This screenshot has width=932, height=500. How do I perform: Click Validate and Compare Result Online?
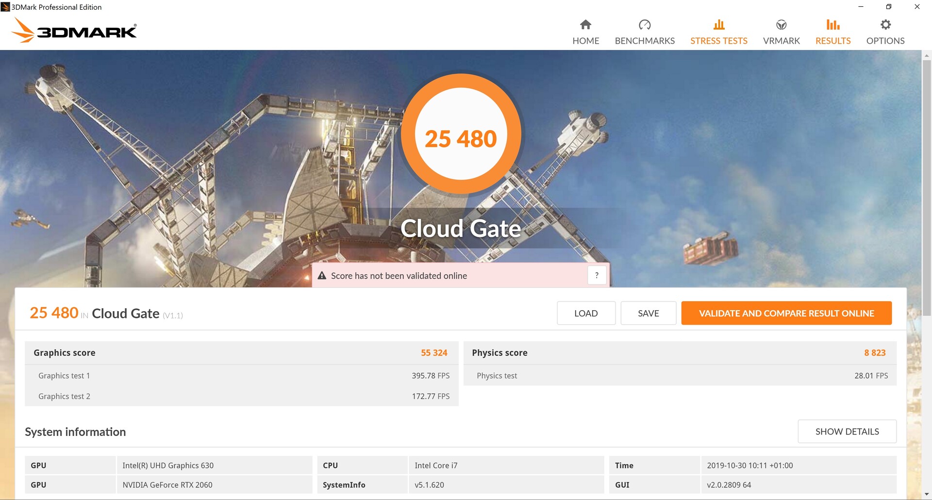tap(786, 313)
